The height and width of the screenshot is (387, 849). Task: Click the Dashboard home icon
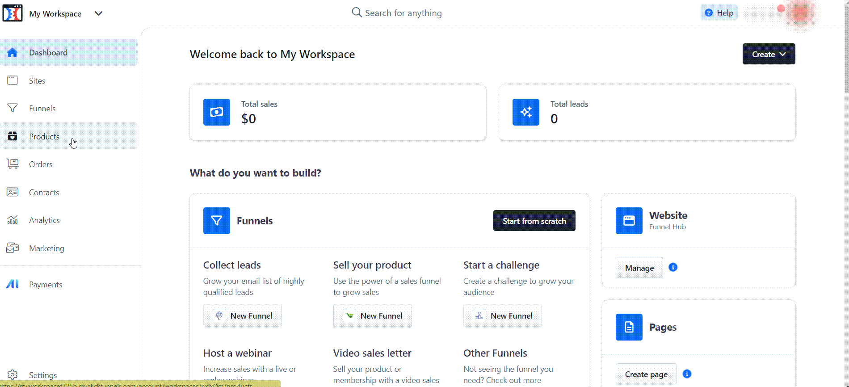click(13, 52)
